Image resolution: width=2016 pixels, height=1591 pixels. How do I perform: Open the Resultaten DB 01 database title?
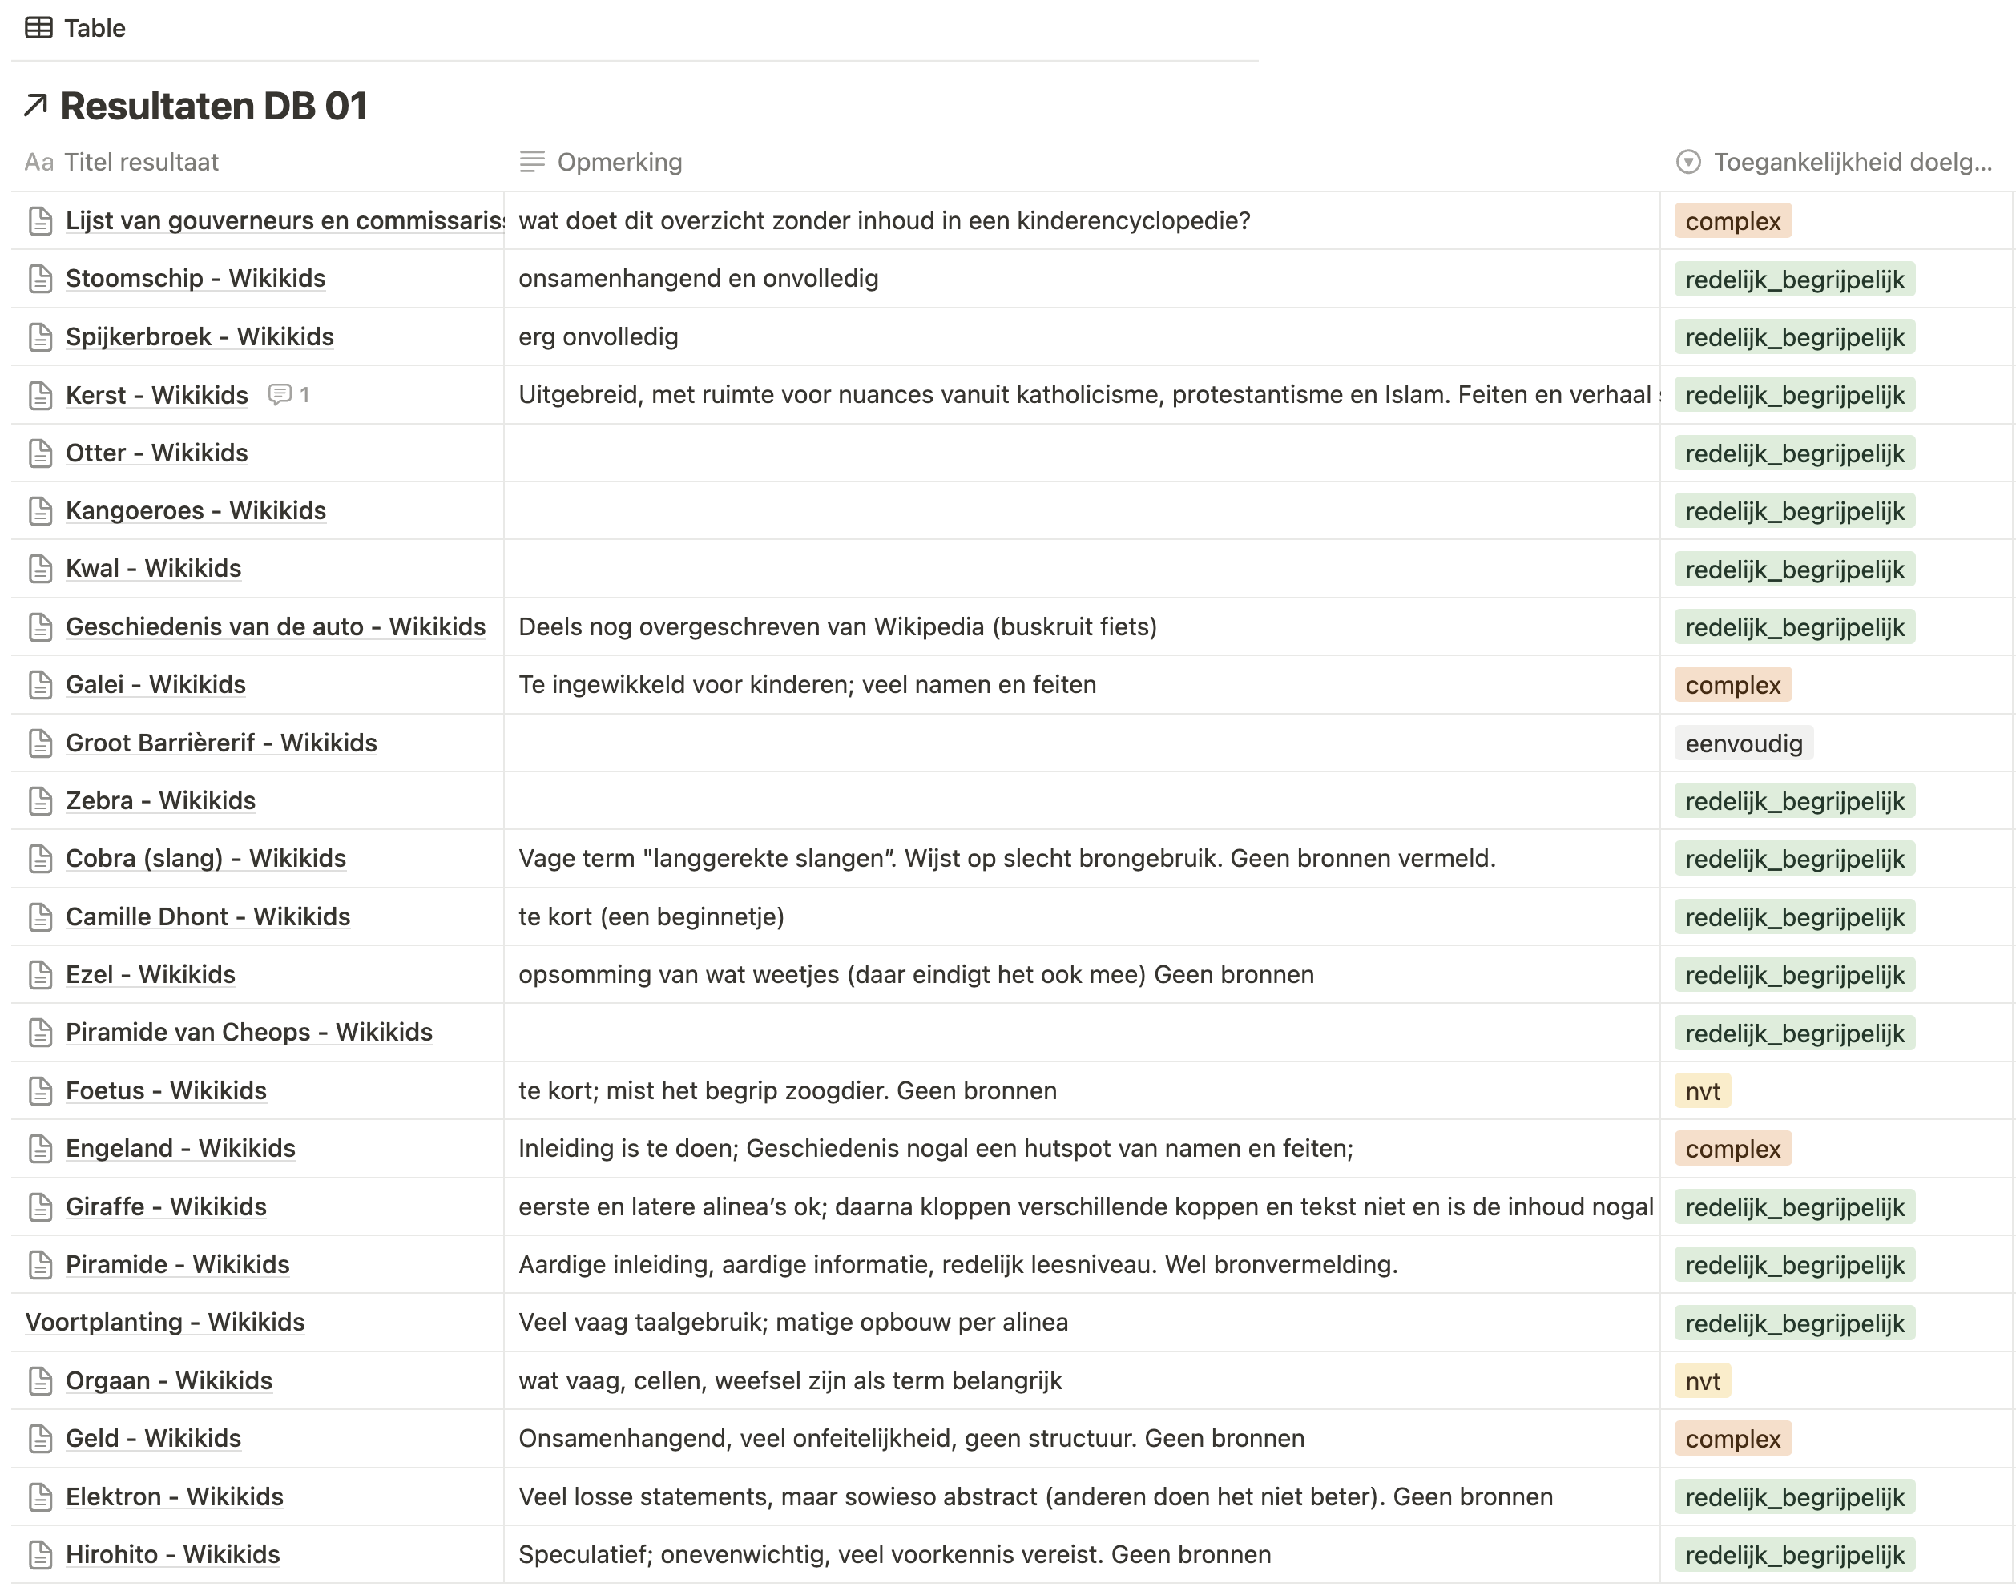[213, 107]
